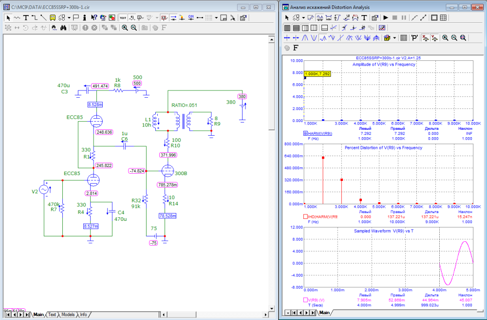487x320 pixels.
Task: Toggle the V(R9) (V) waveform checkbox
Action: click(x=306, y=300)
